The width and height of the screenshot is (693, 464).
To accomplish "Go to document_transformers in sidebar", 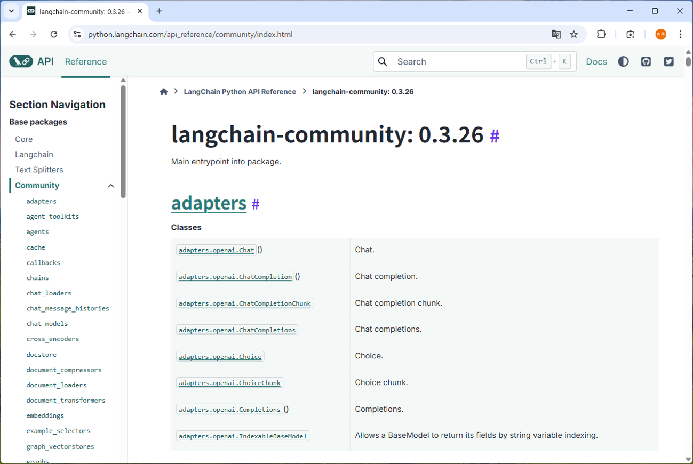I will [x=66, y=401].
